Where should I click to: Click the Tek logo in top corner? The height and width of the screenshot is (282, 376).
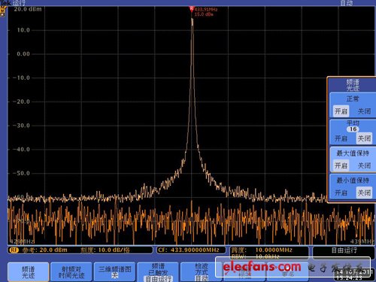(x=5, y=3)
